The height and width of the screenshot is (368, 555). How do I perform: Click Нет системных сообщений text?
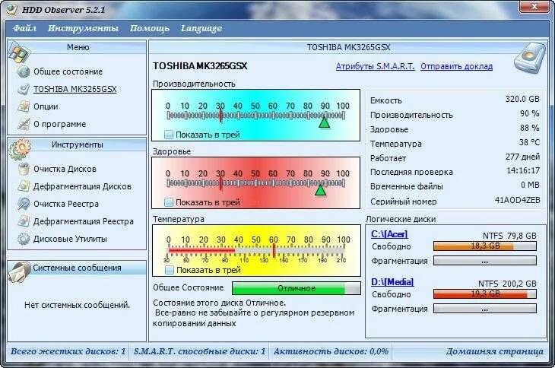[x=77, y=305]
